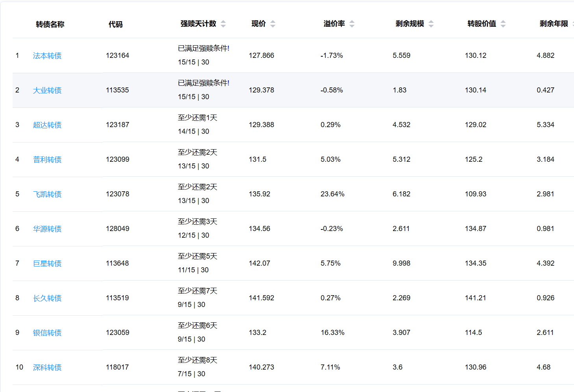Open the 长久转债 link
The width and height of the screenshot is (574, 392).
click(x=47, y=298)
